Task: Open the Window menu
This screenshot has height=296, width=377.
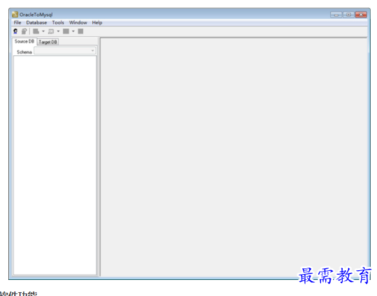Action: 78,23
